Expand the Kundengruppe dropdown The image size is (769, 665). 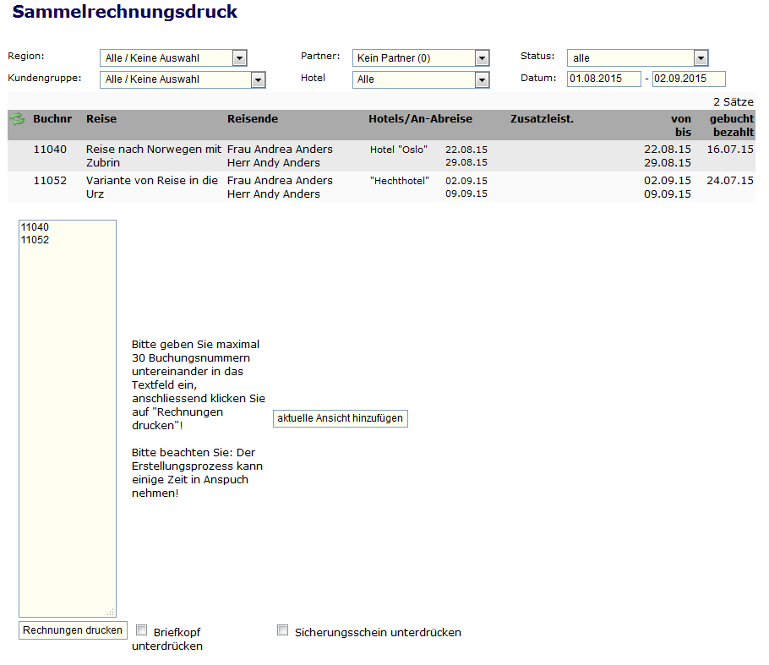click(258, 79)
